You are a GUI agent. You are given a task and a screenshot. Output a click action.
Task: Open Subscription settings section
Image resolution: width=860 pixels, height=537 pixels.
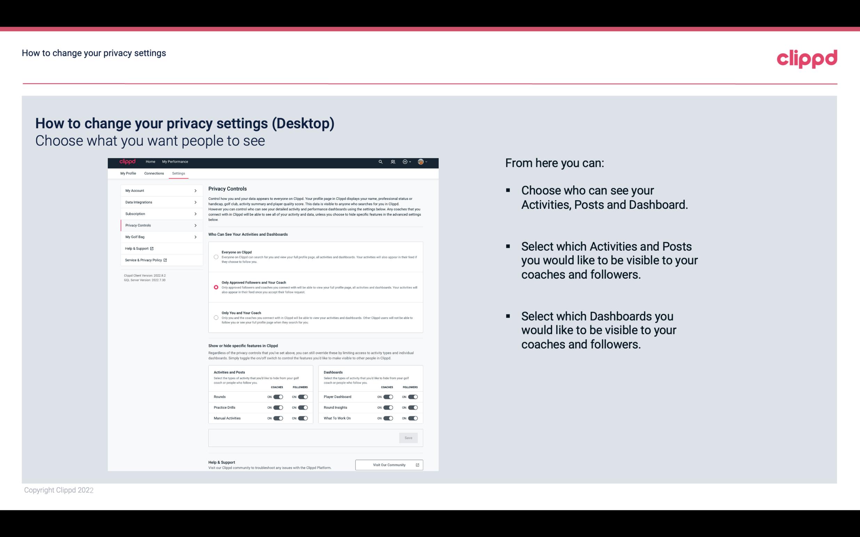pyautogui.click(x=159, y=214)
